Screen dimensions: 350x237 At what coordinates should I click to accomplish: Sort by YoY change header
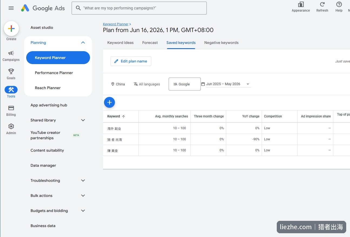[251, 116]
